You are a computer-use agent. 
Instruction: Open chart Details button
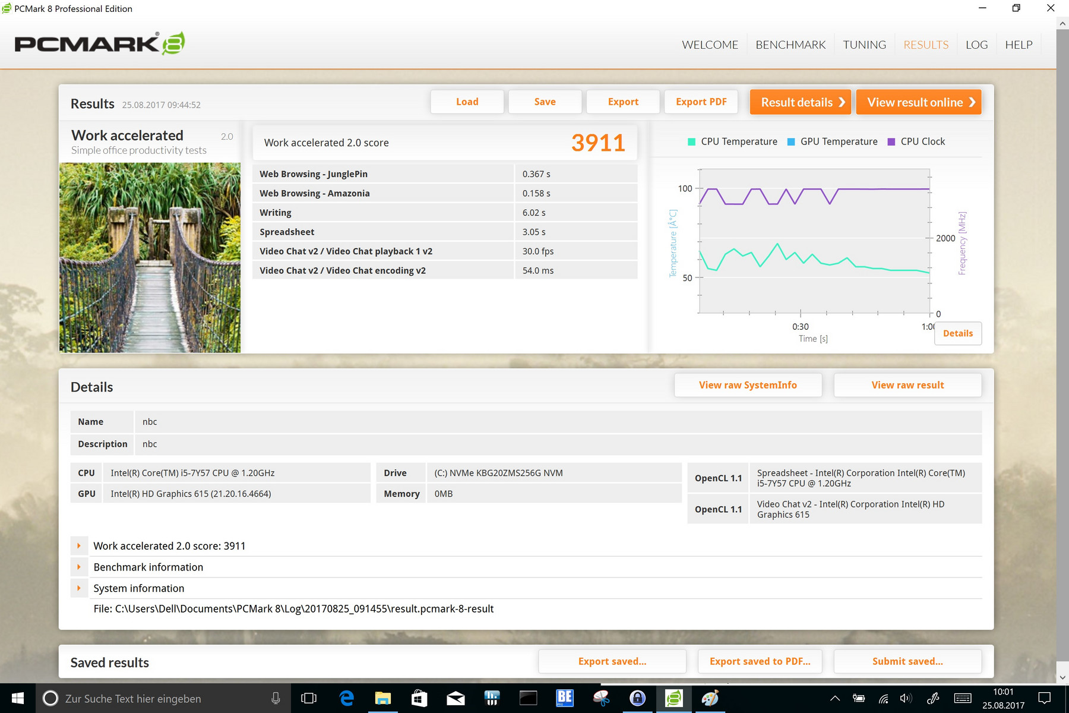pyautogui.click(x=958, y=333)
